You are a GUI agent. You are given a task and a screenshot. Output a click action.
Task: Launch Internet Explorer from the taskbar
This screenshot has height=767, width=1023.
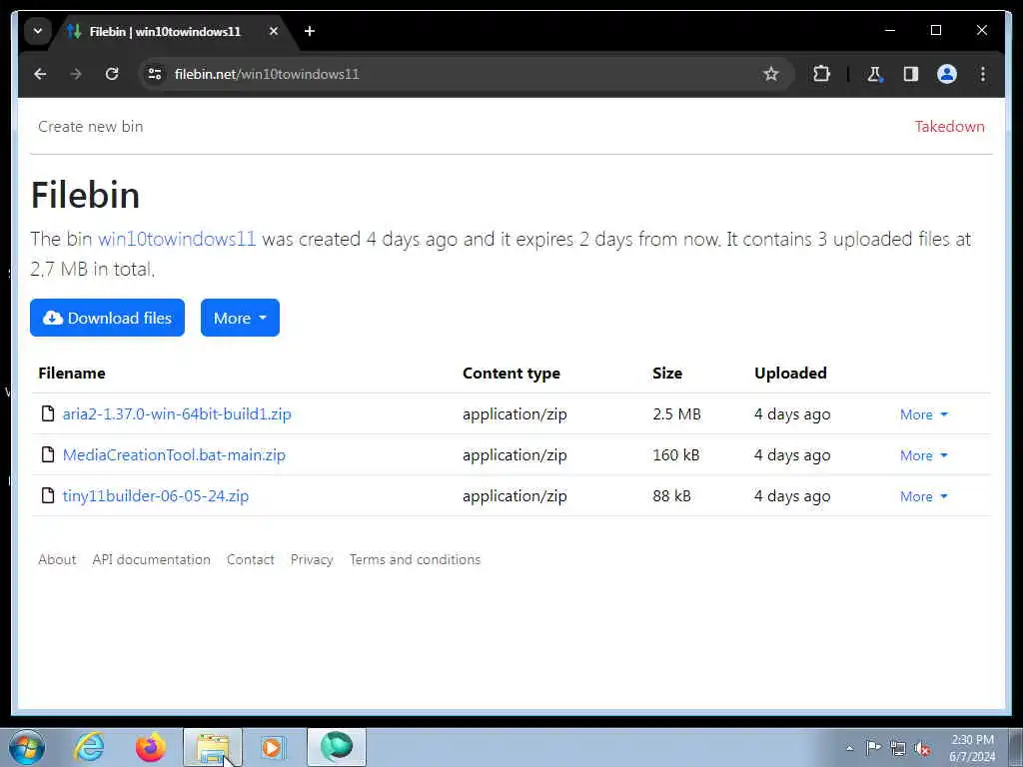(x=89, y=747)
